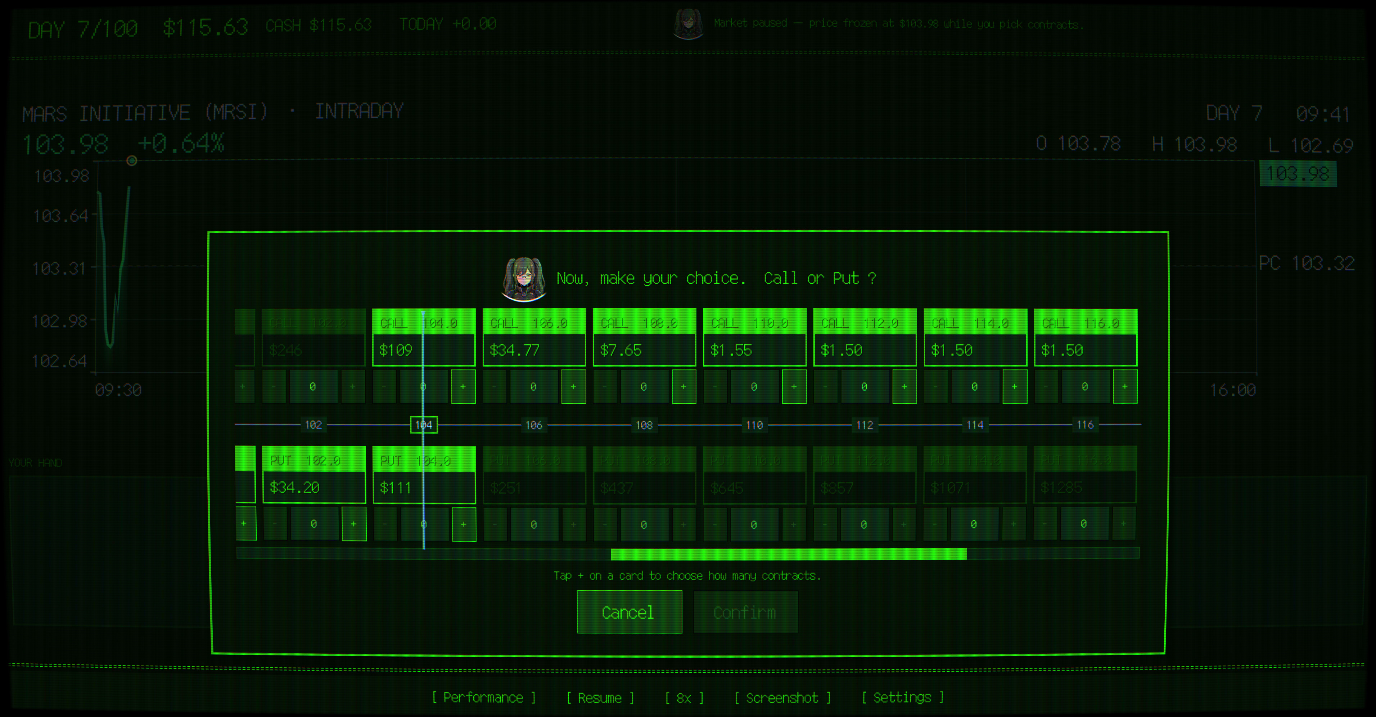The image size is (1376, 717).
Task: Click the advisor avatar in top bar
Action: click(688, 23)
